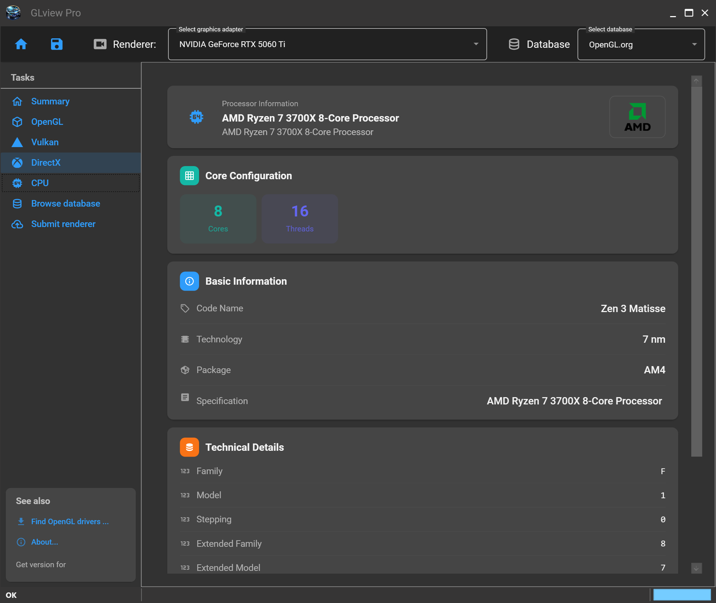Image resolution: width=716 pixels, height=603 pixels.
Task: Click the Get version for text
Action: (x=41, y=564)
